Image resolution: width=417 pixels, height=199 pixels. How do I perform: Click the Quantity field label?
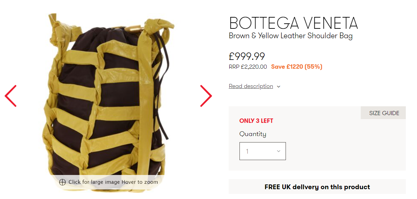(253, 134)
